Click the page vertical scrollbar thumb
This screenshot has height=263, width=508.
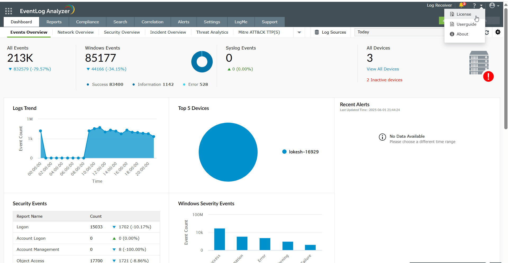[506, 69]
